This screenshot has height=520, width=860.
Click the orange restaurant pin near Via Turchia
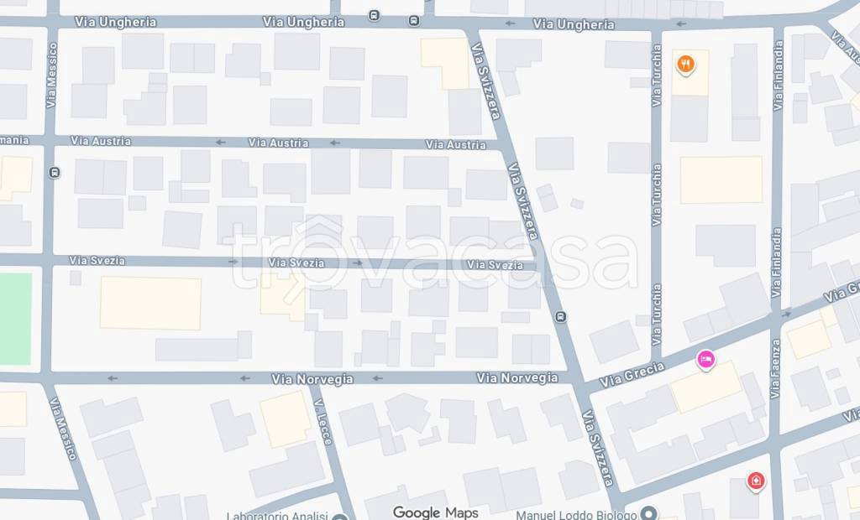coord(685,64)
